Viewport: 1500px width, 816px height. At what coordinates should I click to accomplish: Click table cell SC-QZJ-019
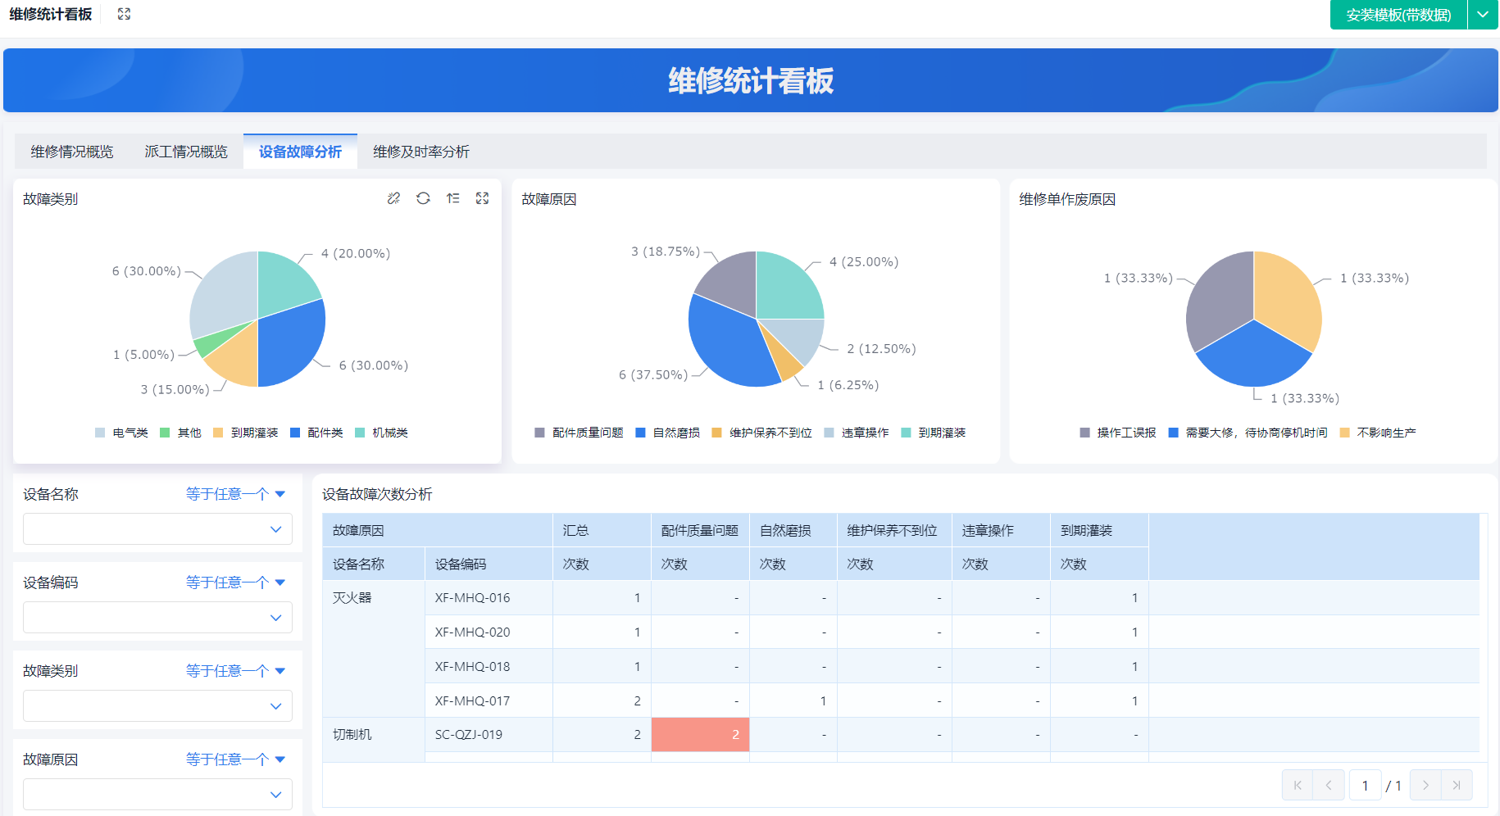489,735
